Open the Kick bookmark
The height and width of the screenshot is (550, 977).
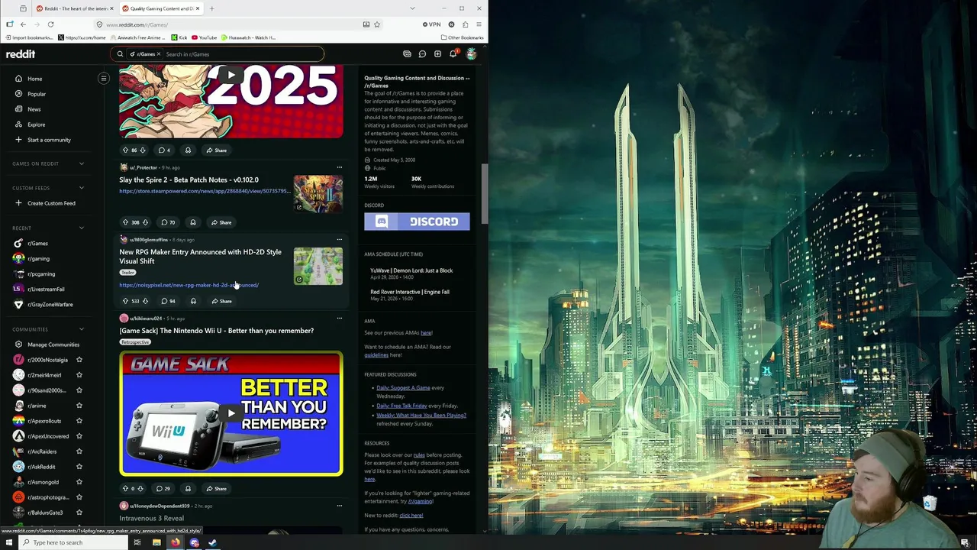coord(179,37)
